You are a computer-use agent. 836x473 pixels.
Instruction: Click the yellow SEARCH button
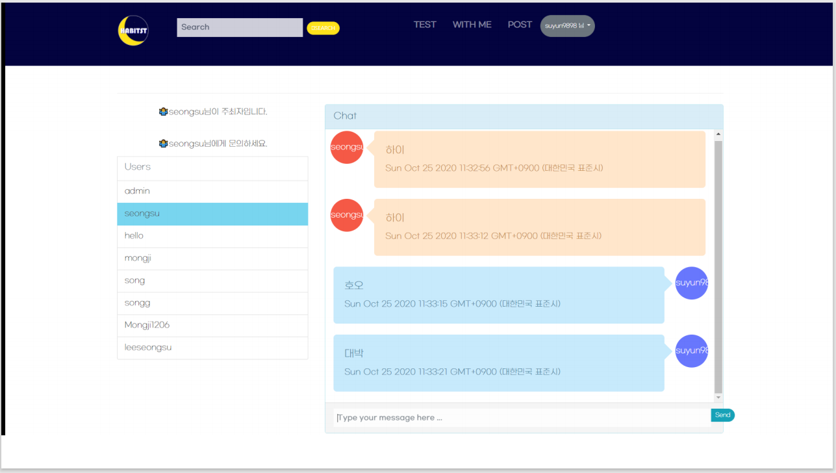tap(323, 28)
